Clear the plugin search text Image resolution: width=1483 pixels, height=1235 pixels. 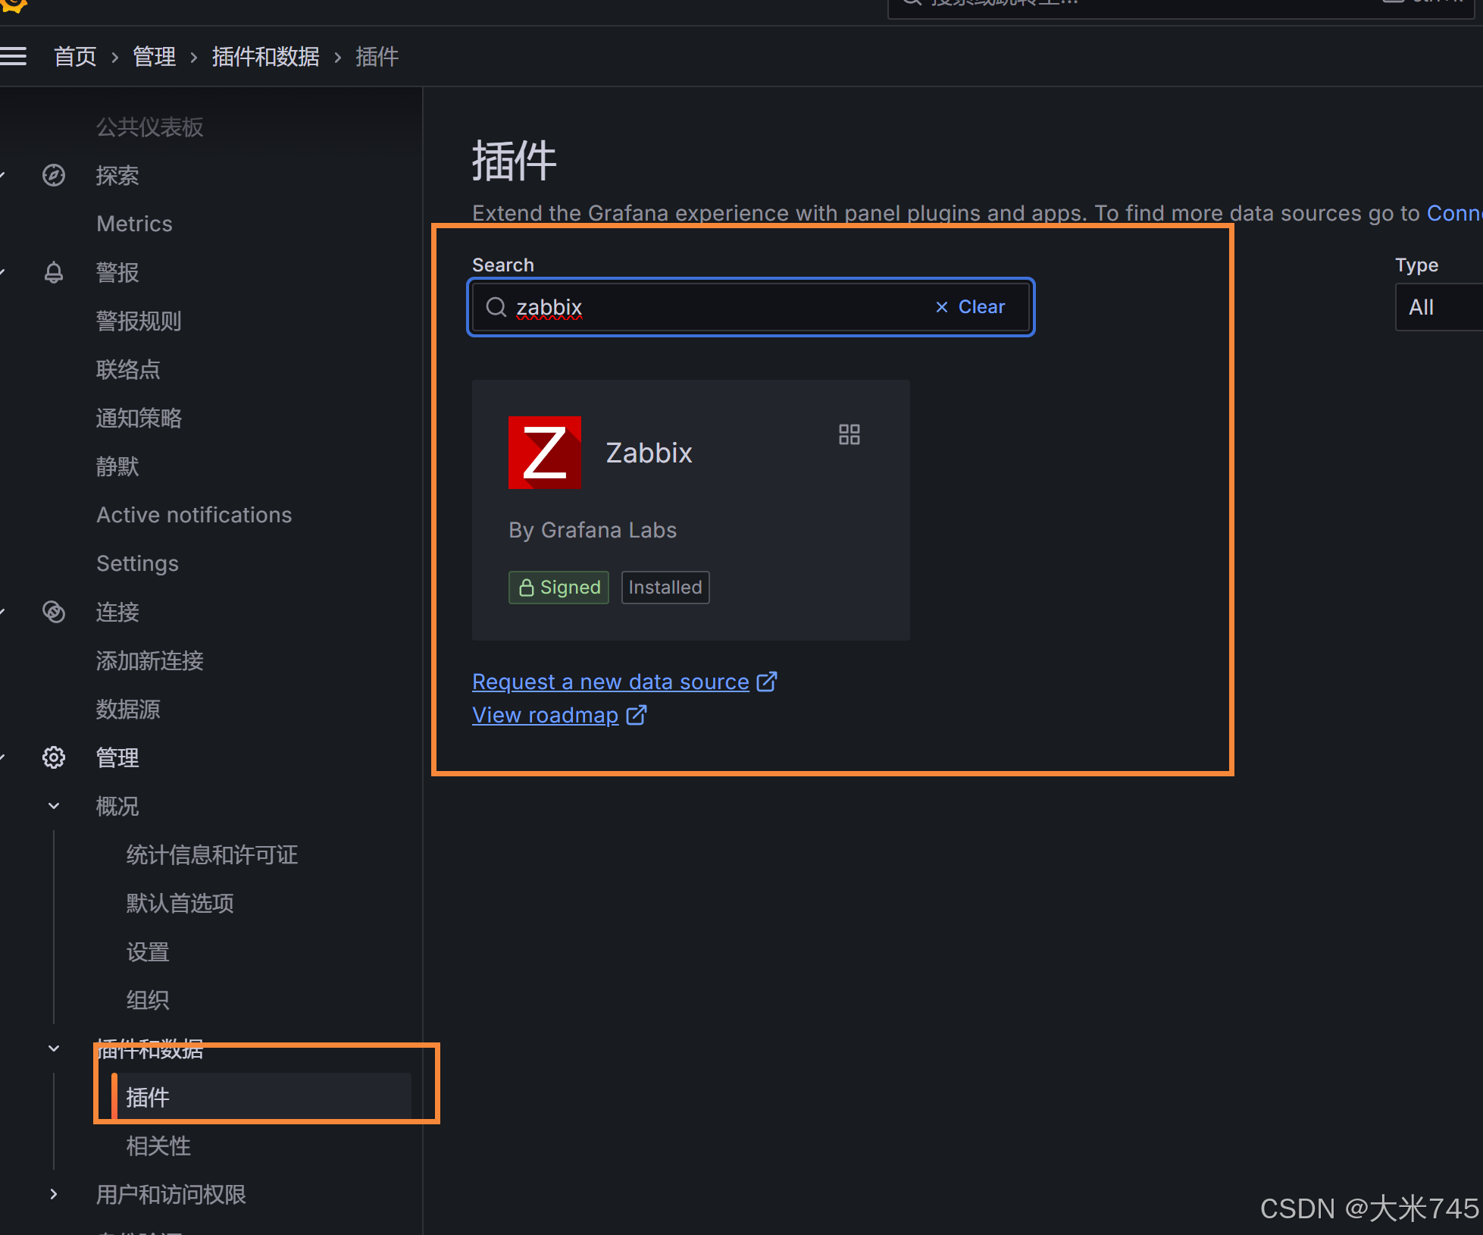[970, 307]
